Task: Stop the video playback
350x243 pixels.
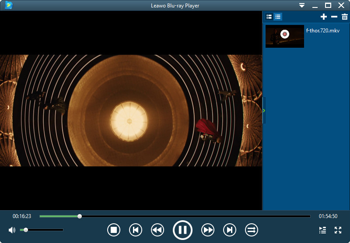Action: click(x=114, y=229)
